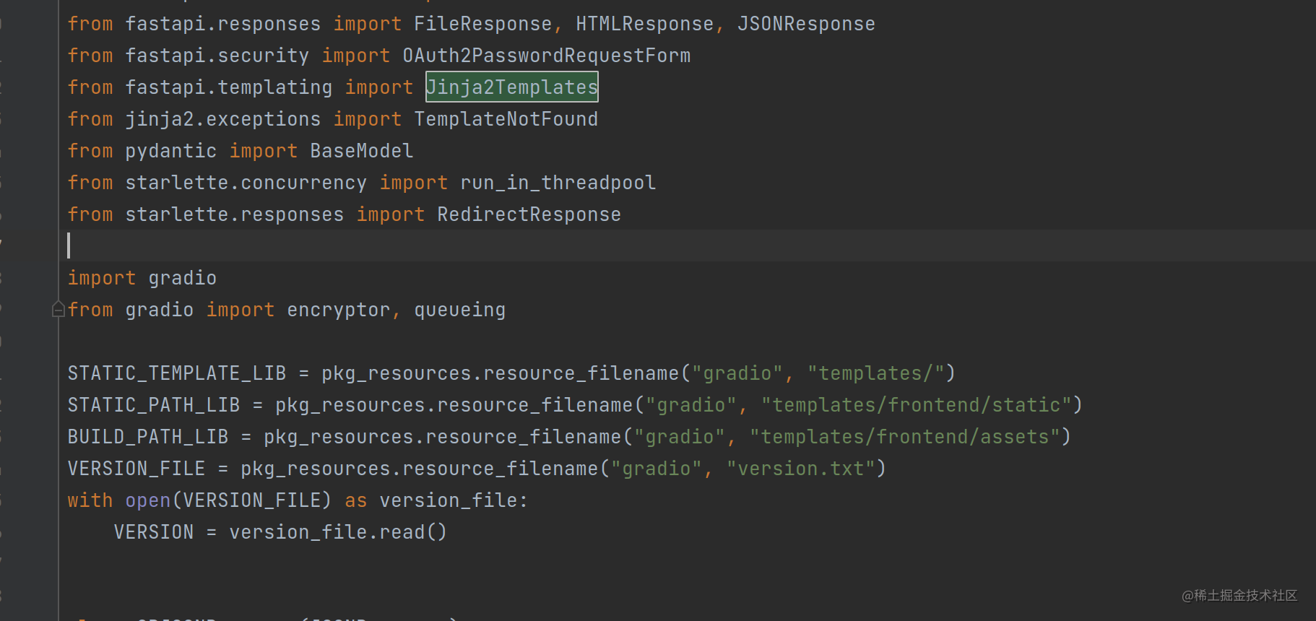Screen dimensions: 1316x621
Task: Collapse the gradio import fold marker
Action: pos(59,310)
